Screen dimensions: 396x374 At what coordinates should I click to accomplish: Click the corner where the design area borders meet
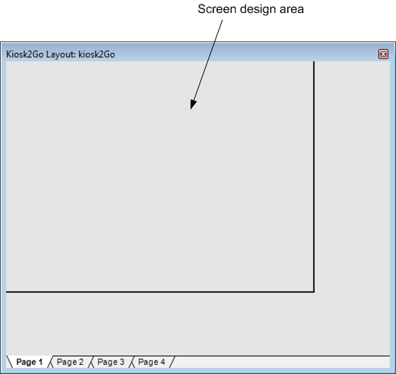(x=314, y=291)
